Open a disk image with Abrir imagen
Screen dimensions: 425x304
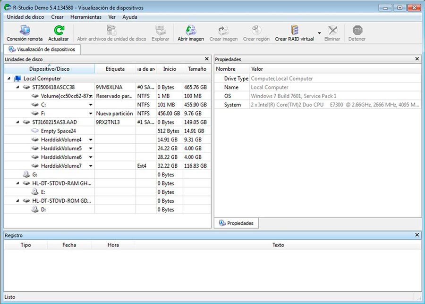coord(191,33)
